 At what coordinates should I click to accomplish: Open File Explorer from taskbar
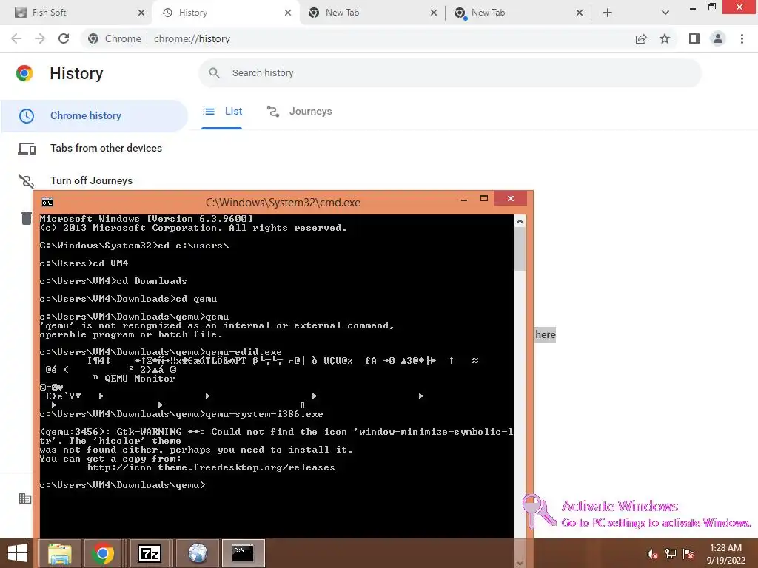pyautogui.click(x=59, y=553)
